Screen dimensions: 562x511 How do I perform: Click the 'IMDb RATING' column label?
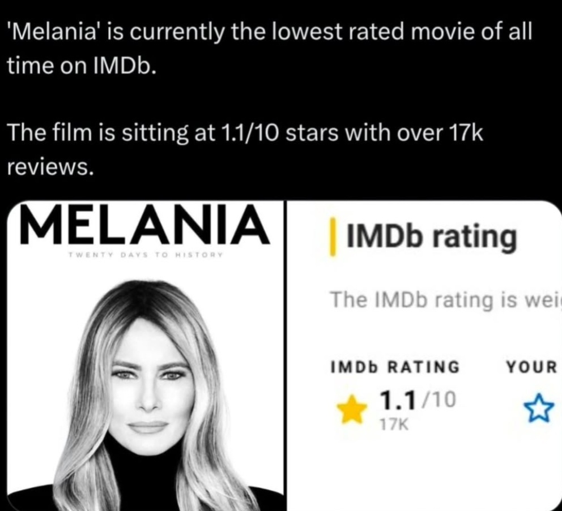point(395,367)
